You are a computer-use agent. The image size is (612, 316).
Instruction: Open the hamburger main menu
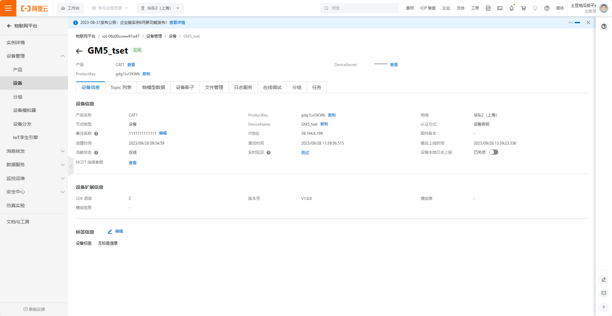click(8, 8)
